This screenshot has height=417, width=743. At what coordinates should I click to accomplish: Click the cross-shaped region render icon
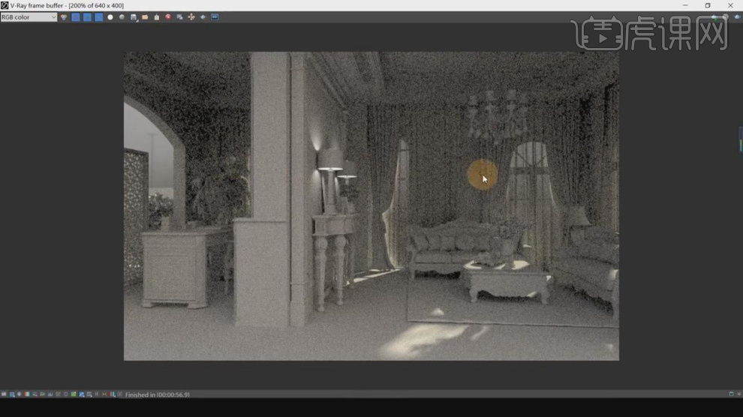coord(191,17)
